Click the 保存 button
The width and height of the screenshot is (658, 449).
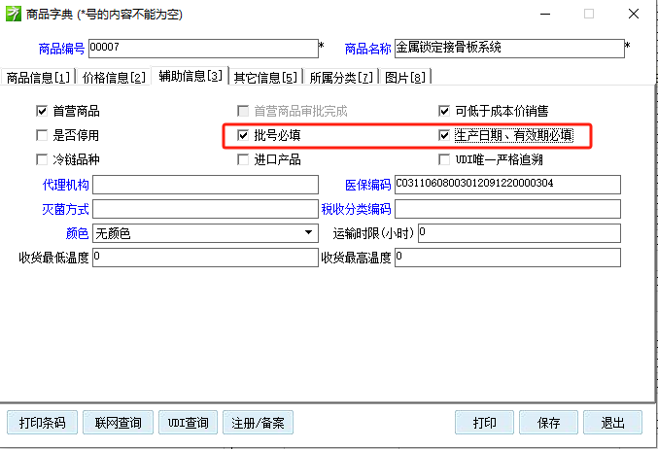click(548, 423)
